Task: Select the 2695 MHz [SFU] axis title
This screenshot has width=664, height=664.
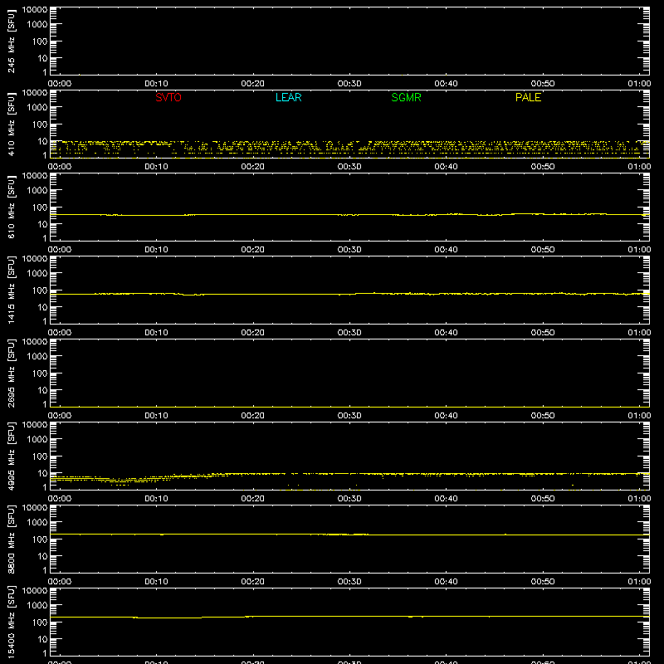Action: tap(11, 373)
